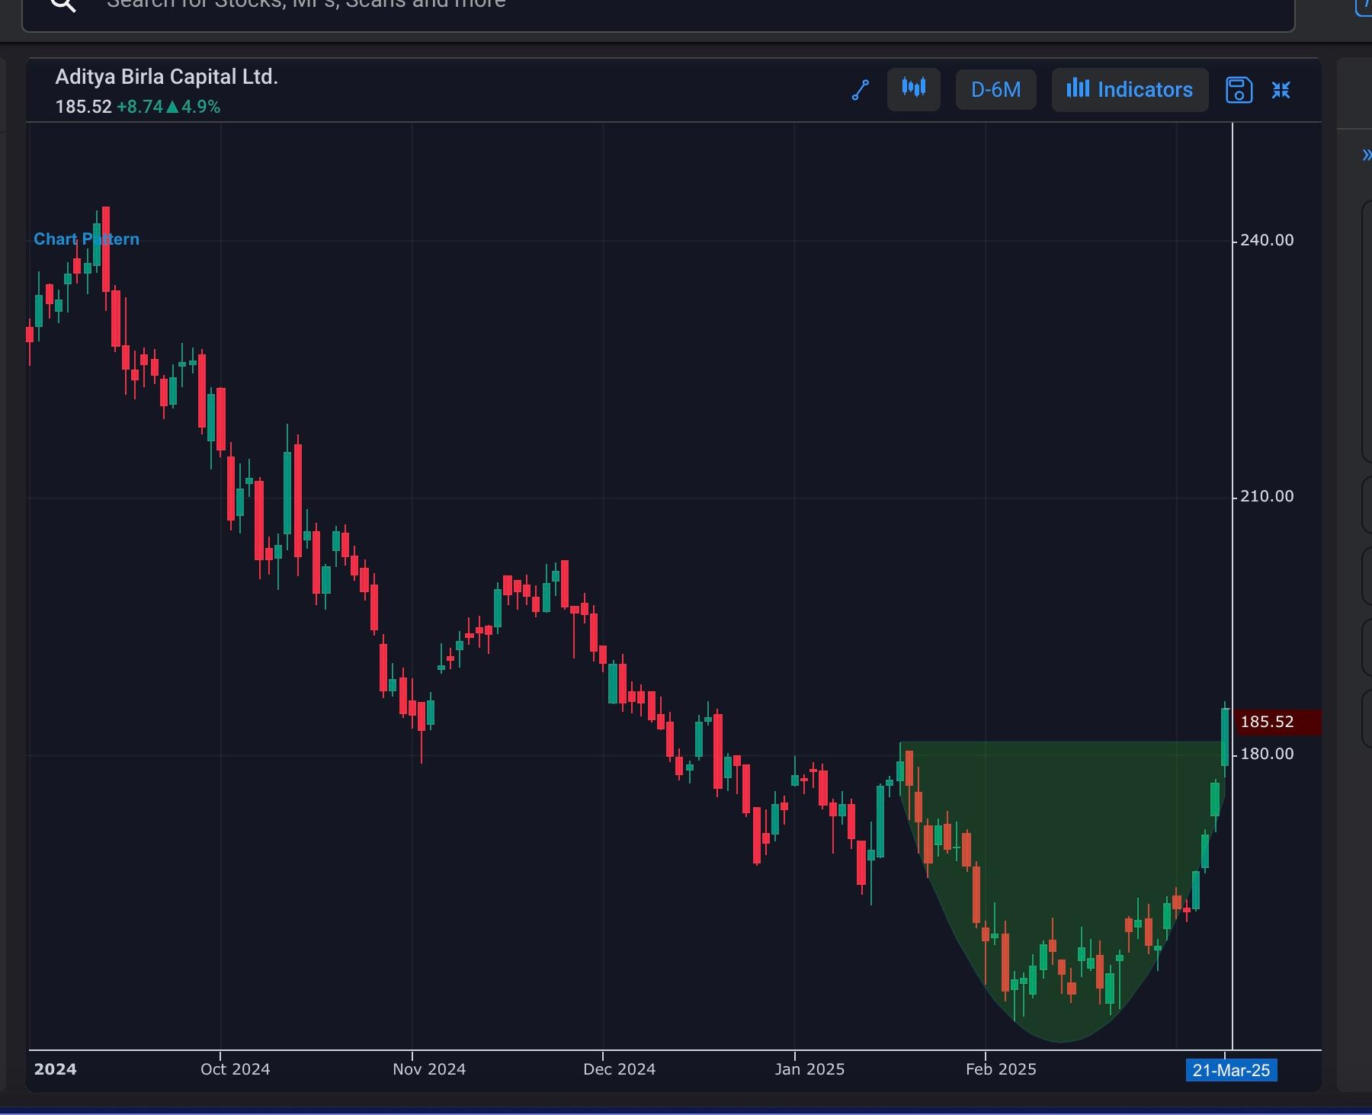Click the 180.00 price axis label

pos(1267,754)
